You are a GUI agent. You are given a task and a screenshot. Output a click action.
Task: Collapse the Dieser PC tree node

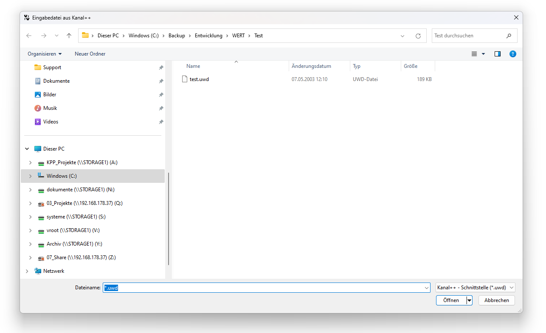tap(27, 149)
